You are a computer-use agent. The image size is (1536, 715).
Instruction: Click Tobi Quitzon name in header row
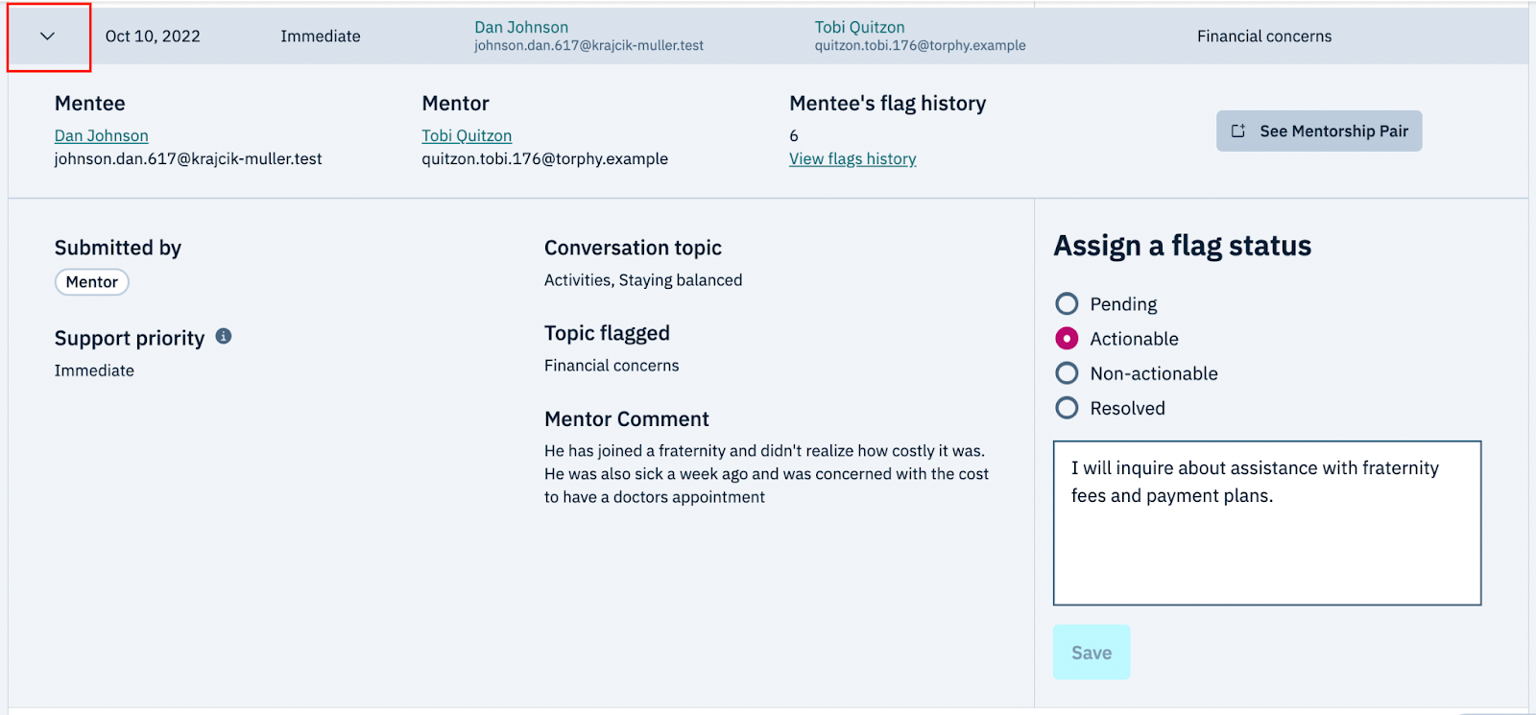click(x=860, y=28)
